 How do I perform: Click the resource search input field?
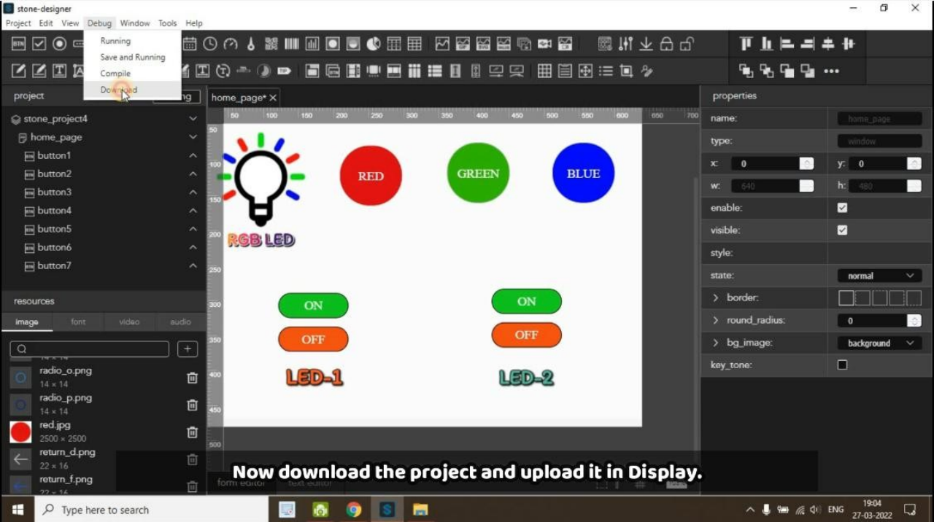(90, 349)
